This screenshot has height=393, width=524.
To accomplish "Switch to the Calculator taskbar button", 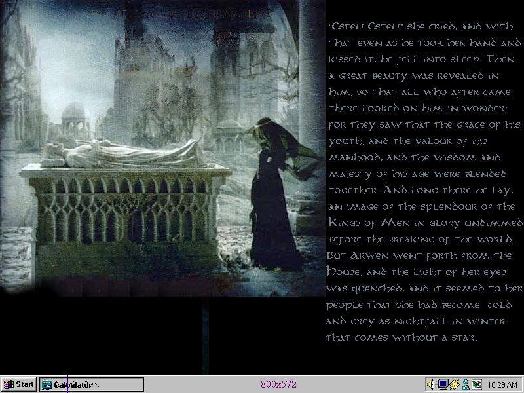I will 92,384.
